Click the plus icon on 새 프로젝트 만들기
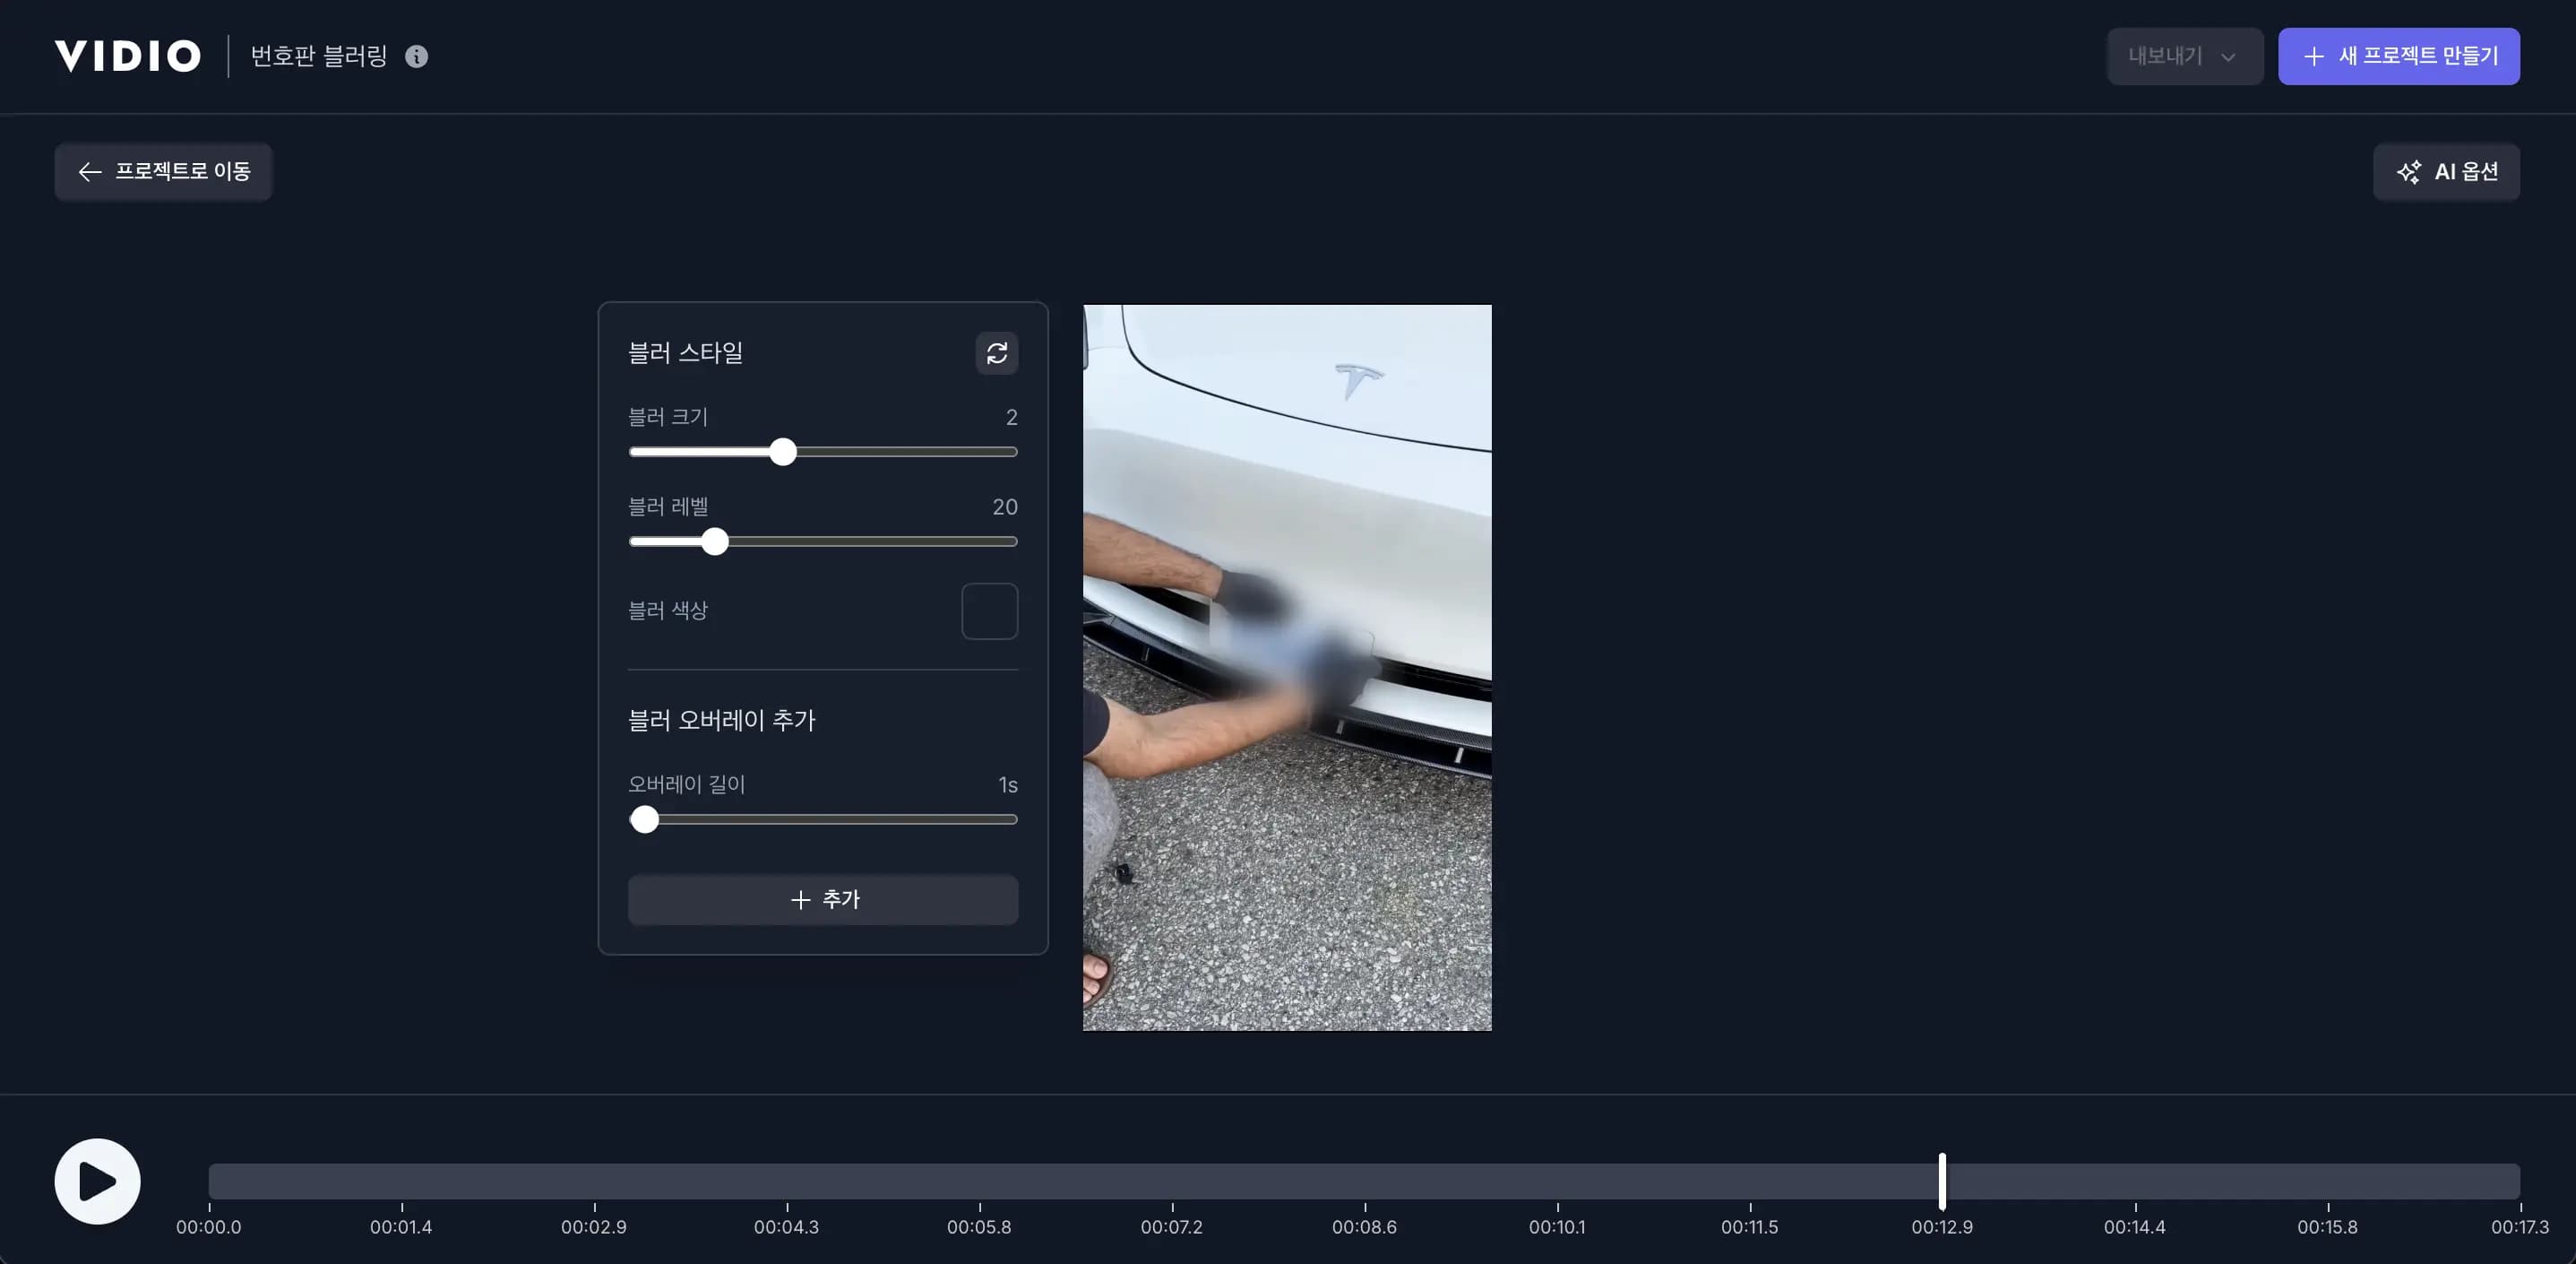This screenshot has height=1264, width=2576. (x=2315, y=56)
